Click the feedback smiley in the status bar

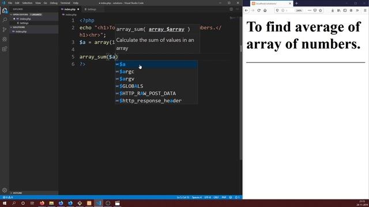231,197
